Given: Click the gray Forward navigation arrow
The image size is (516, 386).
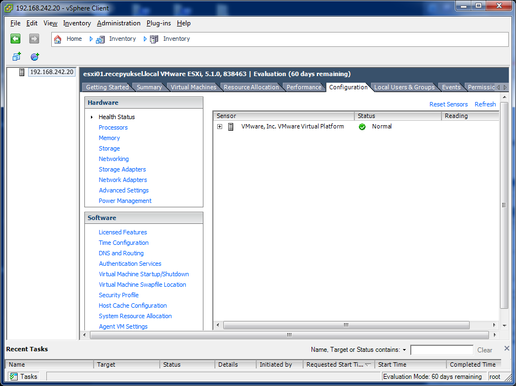Looking at the screenshot, I should [34, 39].
